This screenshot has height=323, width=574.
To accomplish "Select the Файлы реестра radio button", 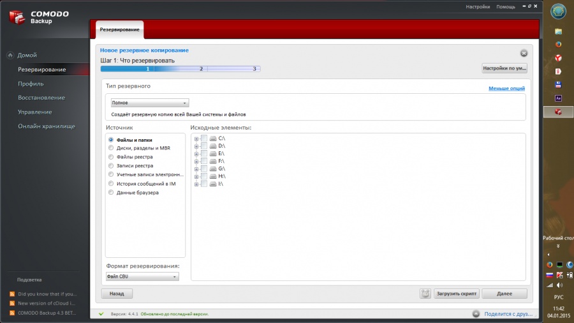I will [x=111, y=157].
